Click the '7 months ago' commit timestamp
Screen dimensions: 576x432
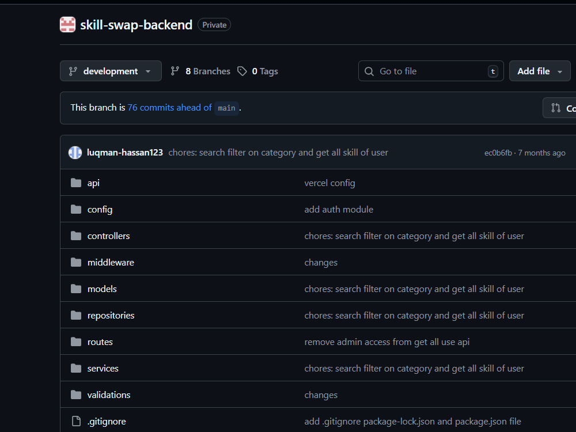(541, 153)
